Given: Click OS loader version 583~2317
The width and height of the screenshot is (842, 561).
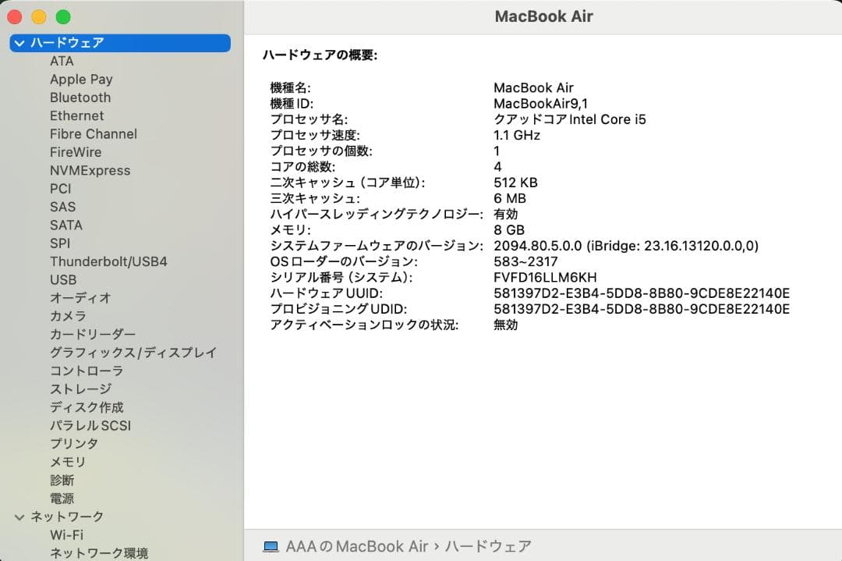Looking at the screenshot, I should pos(525,261).
